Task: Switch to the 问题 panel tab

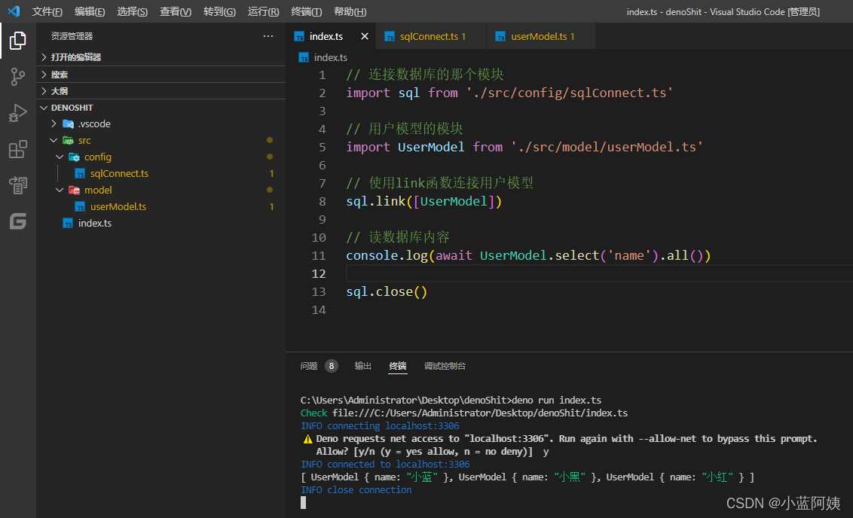Action: point(309,367)
